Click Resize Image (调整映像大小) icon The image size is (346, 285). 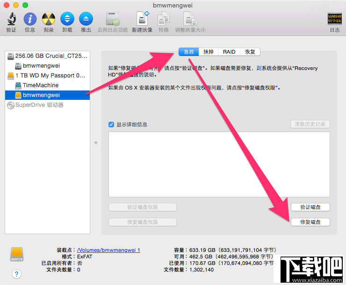click(x=190, y=19)
